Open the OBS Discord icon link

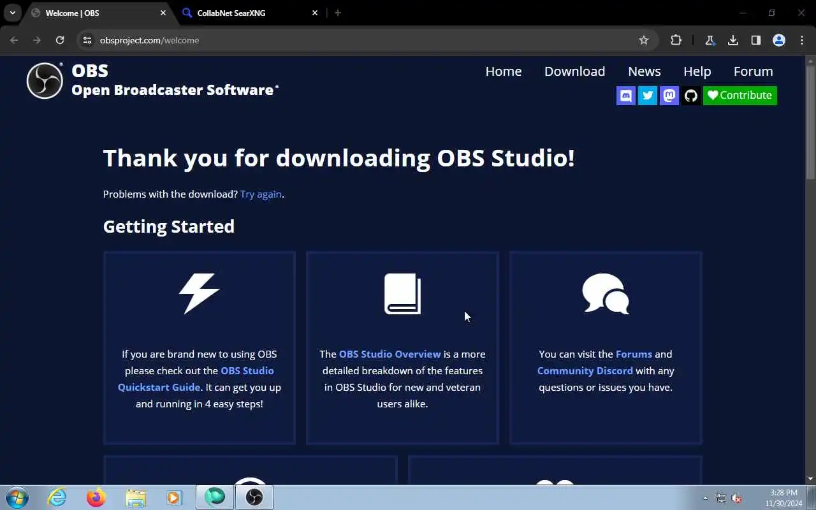626,96
